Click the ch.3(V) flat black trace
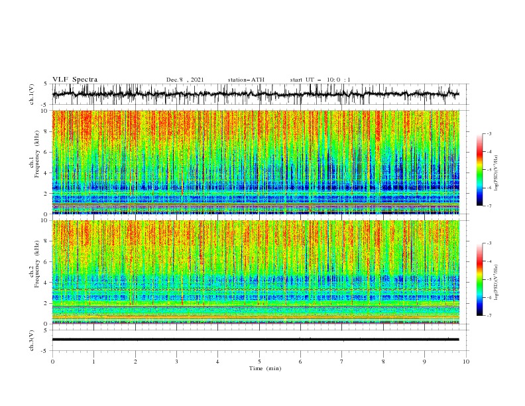 255,340
